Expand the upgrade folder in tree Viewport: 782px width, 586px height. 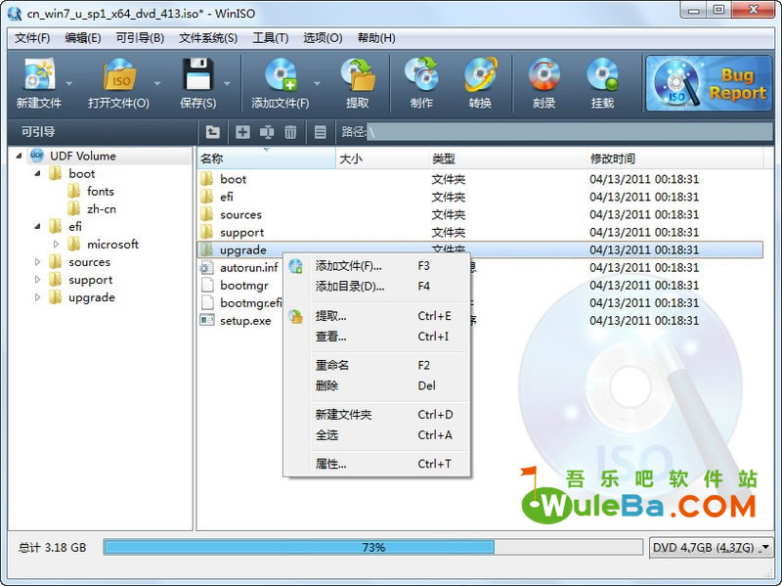click(x=37, y=297)
